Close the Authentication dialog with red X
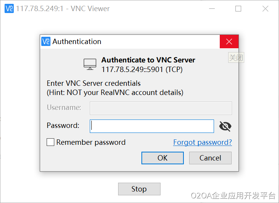 pos(229,42)
